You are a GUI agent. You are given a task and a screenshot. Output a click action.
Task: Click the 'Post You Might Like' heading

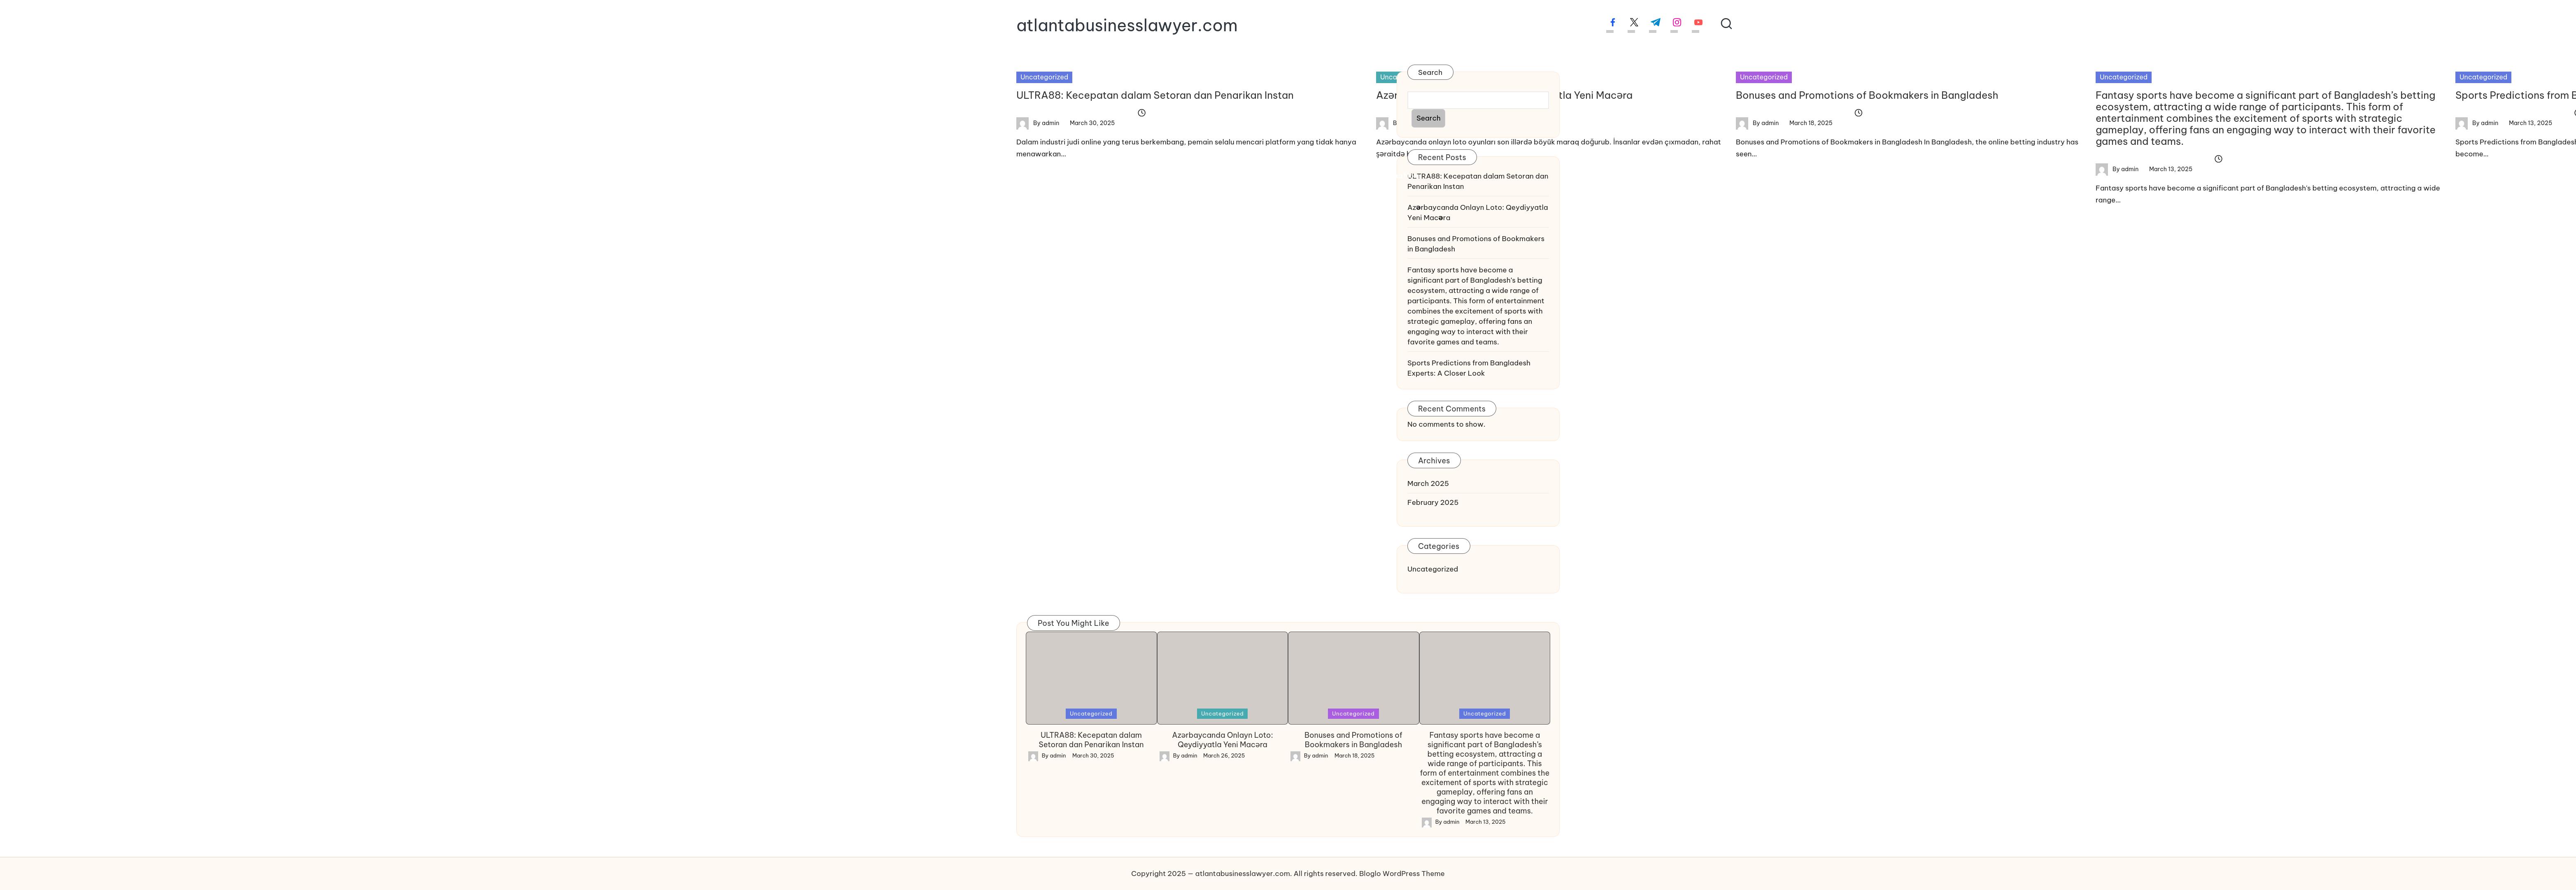click(x=1073, y=623)
